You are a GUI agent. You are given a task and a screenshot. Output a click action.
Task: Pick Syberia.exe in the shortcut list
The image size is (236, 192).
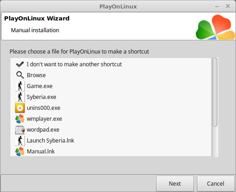[x=41, y=97]
